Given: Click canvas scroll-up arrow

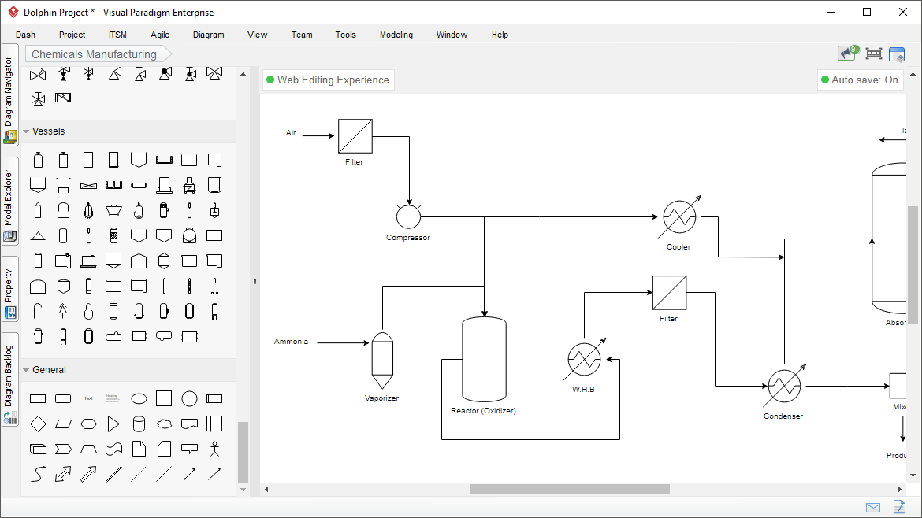Looking at the screenshot, I should point(913,75).
